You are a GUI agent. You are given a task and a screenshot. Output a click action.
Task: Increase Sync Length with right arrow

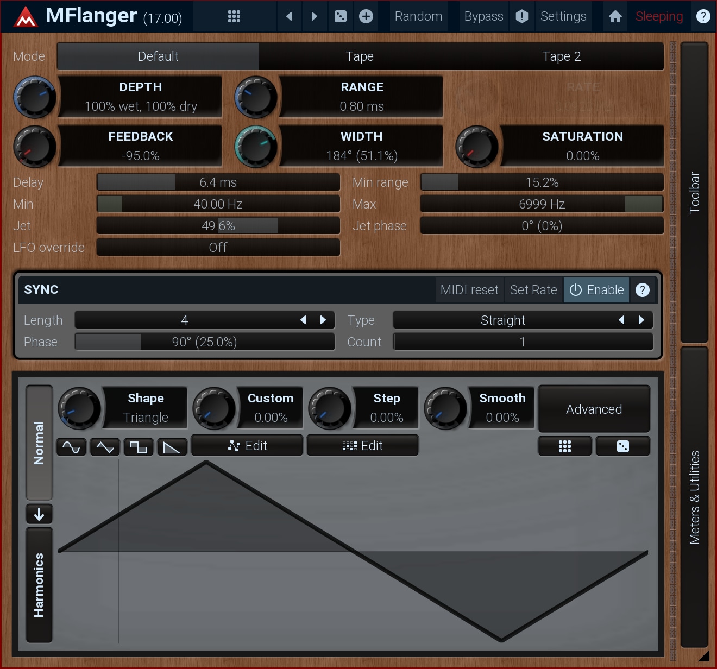(323, 320)
